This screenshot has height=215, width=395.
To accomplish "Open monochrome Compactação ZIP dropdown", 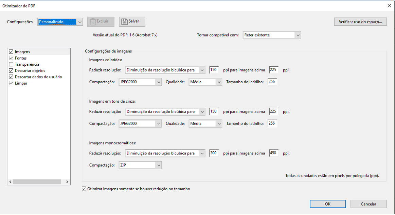I will (x=140, y=166).
